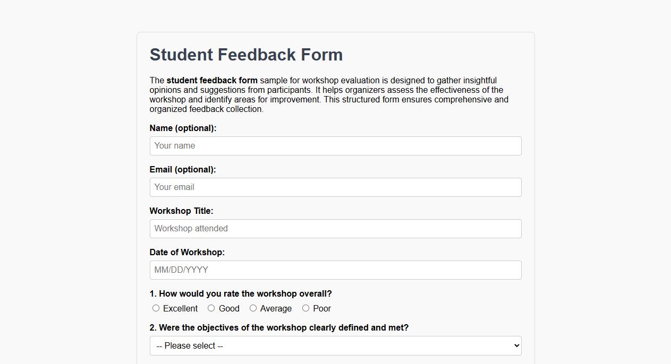
Task: Click the "Your name" input field
Action: (x=335, y=145)
